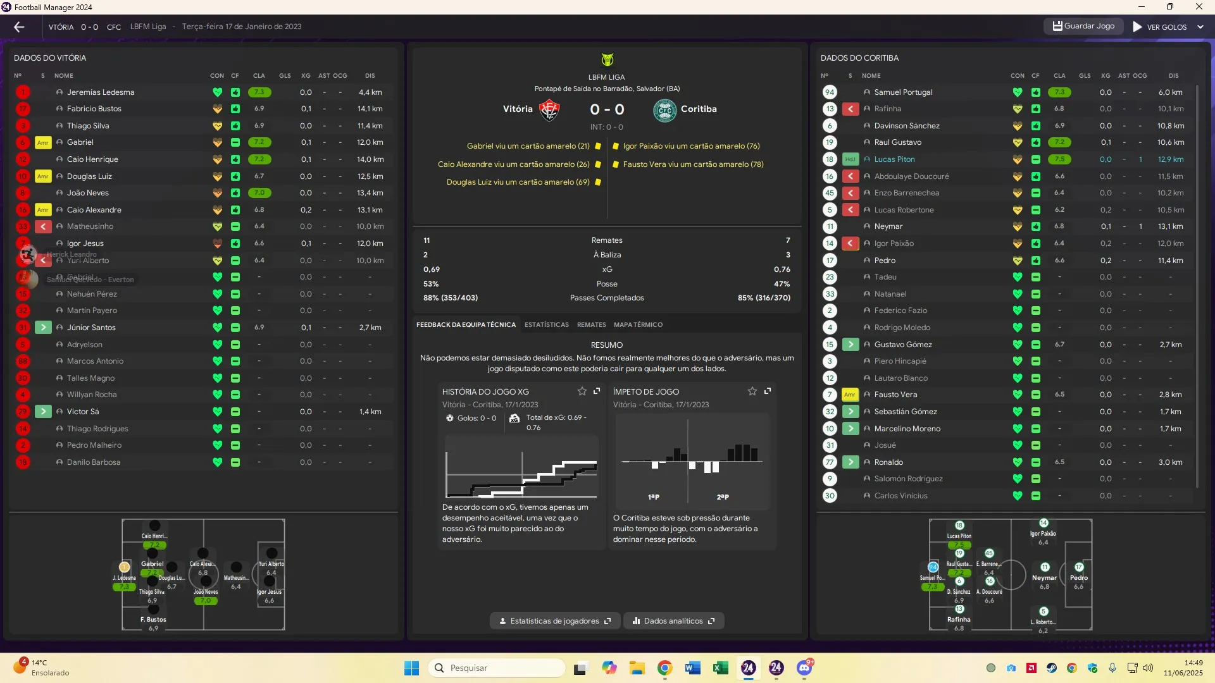This screenshot has width=1215, height=683.
Task: Click Rafinha's red substituted-off arrow icon
Action: pos(850,109)
